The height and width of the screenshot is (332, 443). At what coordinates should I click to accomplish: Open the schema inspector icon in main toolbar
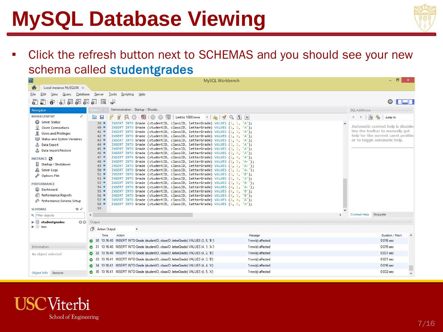pos(52,102)
